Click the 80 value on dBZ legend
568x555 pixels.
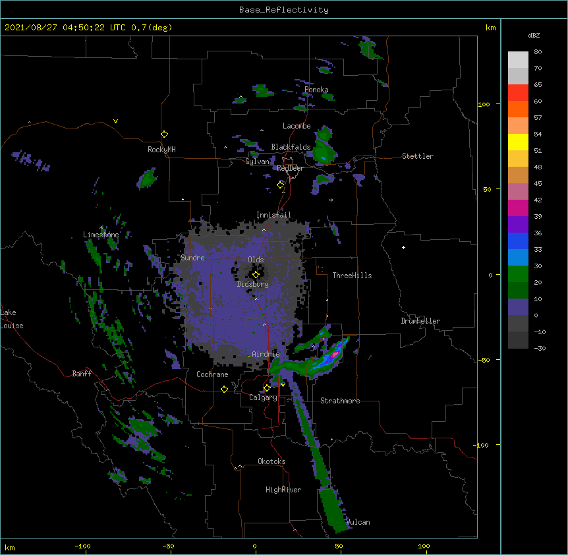[x=538, y=52]
